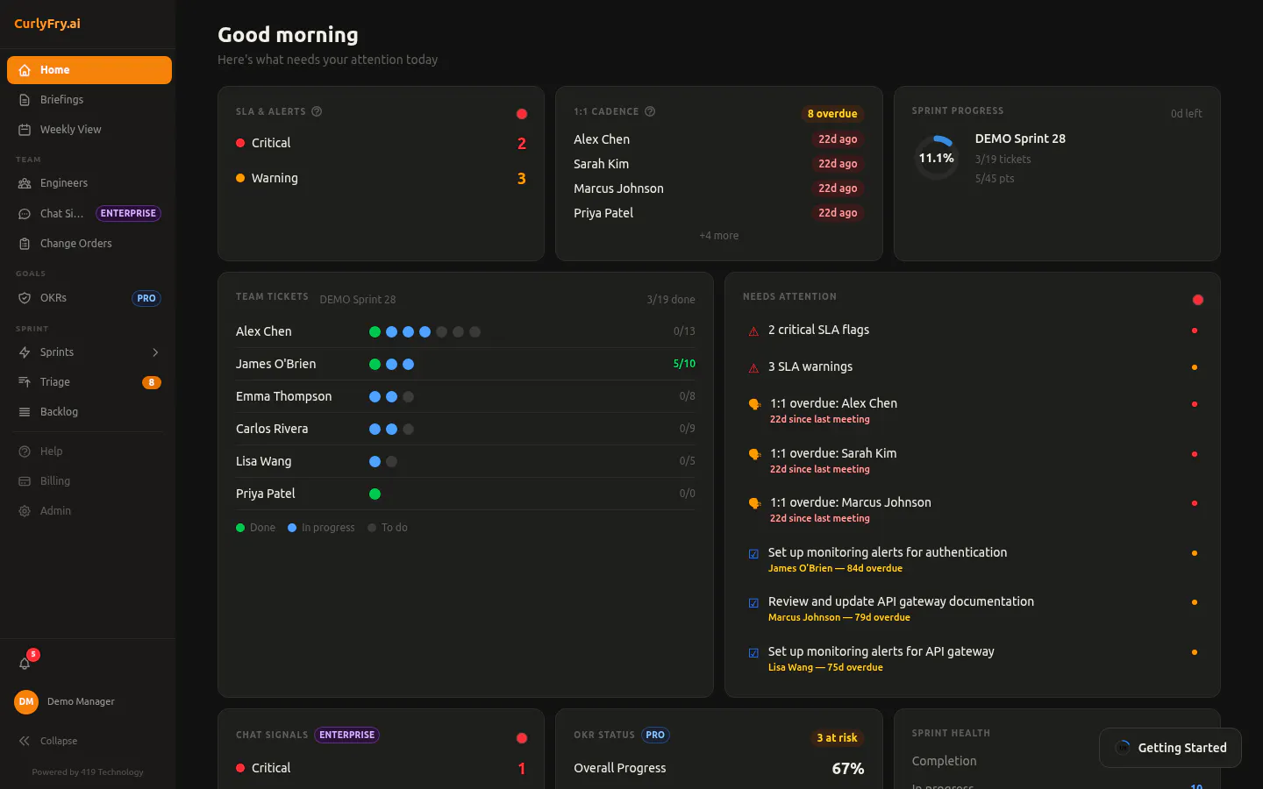The image size is (1263, 789).
Task: Click the Sprints lightning icon
Action: [x=25, y=352]
